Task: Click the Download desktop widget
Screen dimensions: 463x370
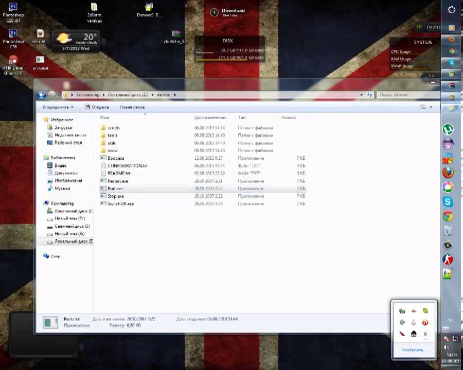Action: tap(228, 12)
